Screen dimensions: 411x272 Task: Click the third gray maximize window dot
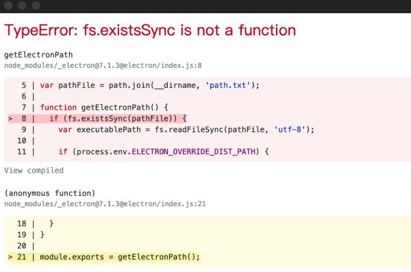36,5
